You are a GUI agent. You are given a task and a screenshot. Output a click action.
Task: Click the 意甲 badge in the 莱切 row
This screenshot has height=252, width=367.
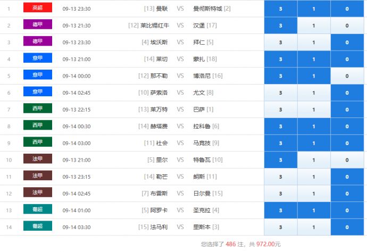coord(38,58)
